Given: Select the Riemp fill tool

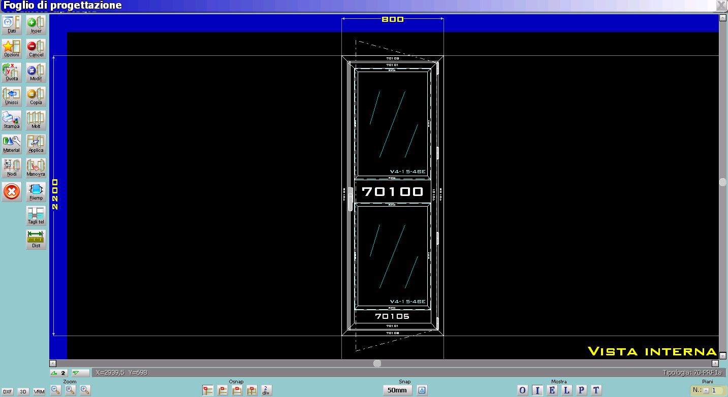Looking at the screenshot, I should click(36, 191).
